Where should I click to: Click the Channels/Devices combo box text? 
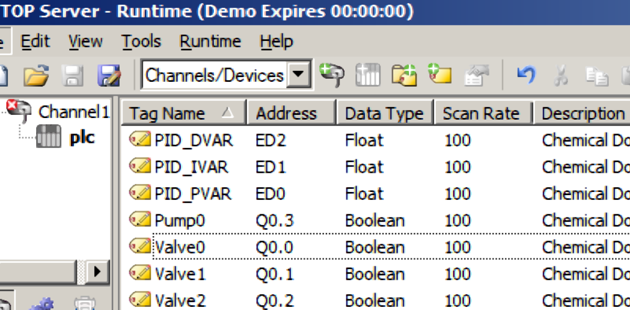pos(214,75)
